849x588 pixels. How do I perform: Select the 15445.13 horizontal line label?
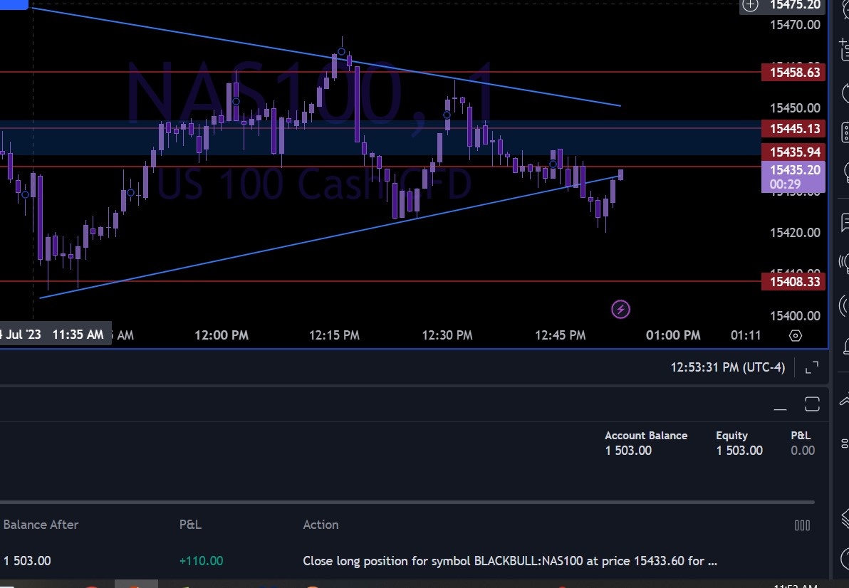point(793,128)
